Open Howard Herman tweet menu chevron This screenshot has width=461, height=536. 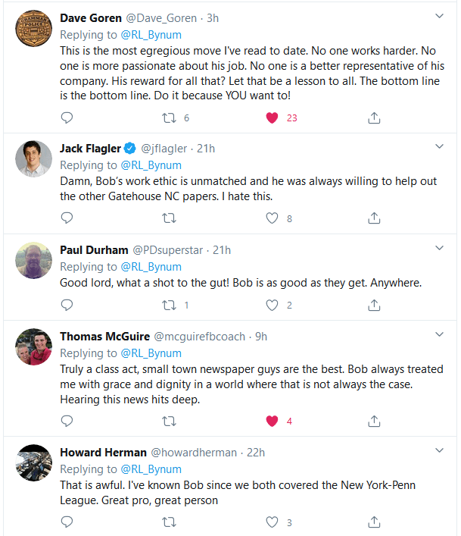click(x=439, y=450)
